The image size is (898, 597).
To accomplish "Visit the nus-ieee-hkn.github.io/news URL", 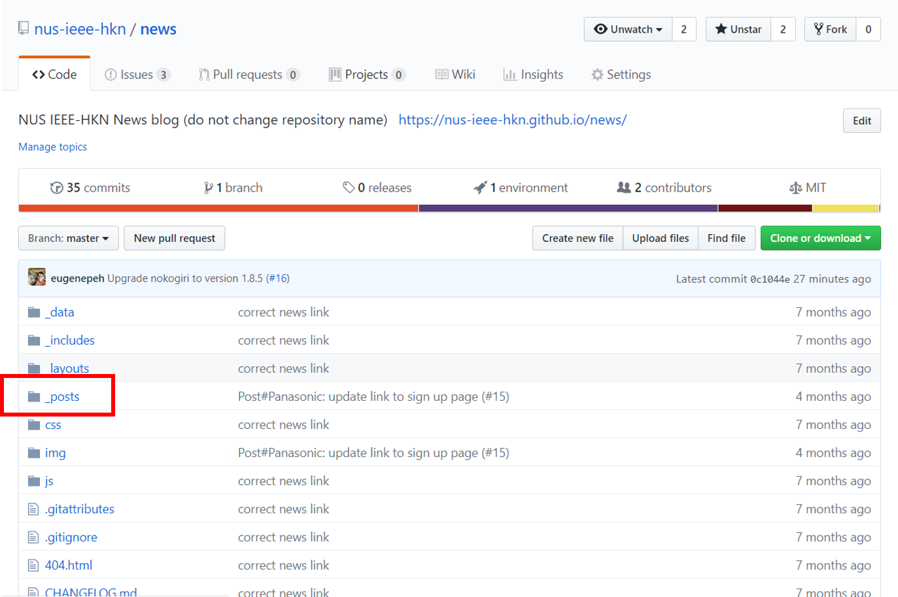I will point(513,120).
